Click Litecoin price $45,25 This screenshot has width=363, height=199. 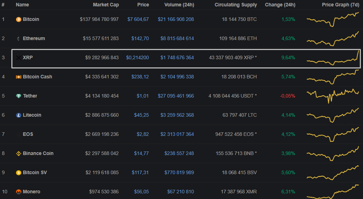[141, 115]
